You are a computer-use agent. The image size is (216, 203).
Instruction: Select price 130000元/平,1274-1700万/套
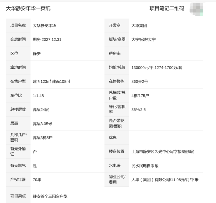(157, 68)
